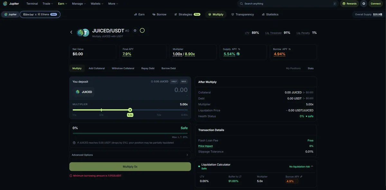Click the wallet balance icon before 0.00 JUICED
Viewport: 386px width, 190px height.
152,82
